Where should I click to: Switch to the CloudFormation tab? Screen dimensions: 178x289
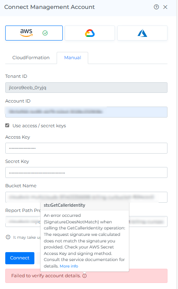coord(31,58)
